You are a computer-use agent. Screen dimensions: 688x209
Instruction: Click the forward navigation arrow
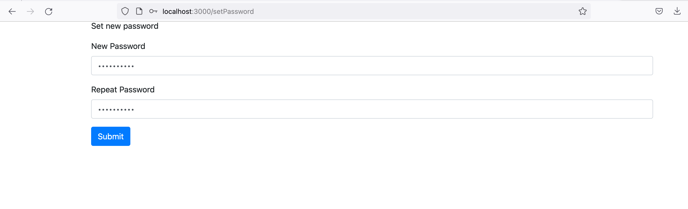30,11
